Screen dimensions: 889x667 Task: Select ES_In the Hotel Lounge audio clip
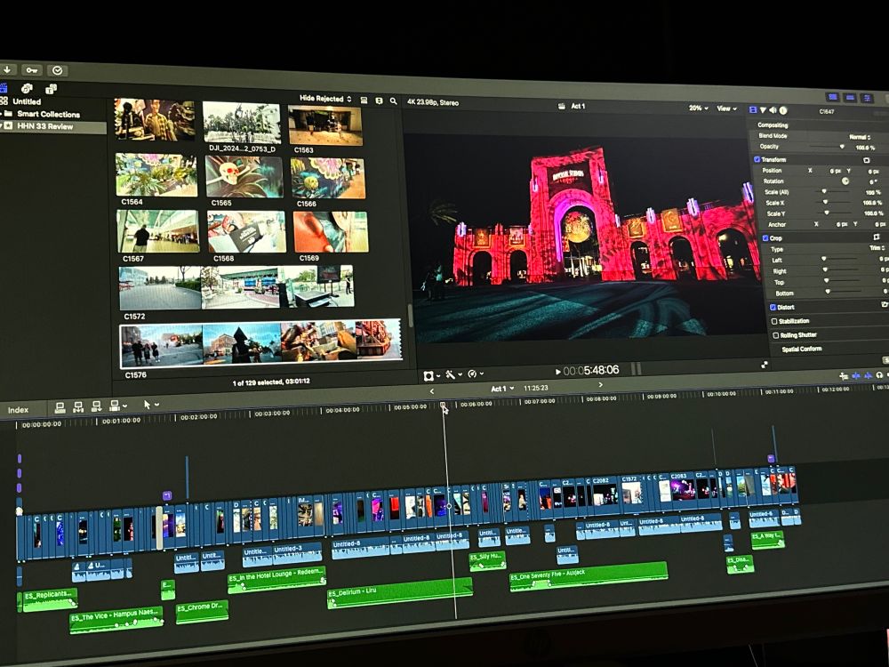tap(276, 578)
